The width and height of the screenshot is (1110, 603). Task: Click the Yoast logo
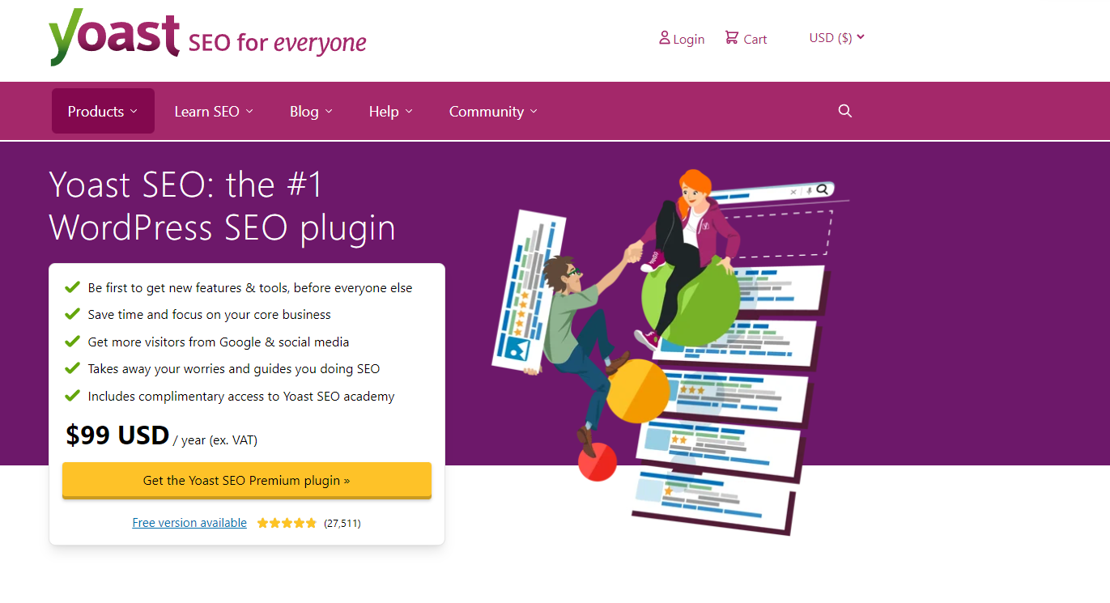(x=114, y=36)
